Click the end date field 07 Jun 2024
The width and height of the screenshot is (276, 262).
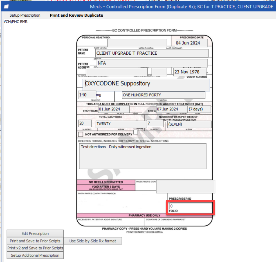pyautogui.click(x=172, y=109)
